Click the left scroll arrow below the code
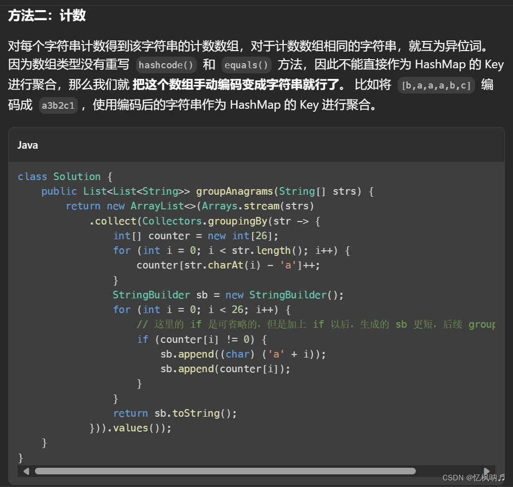This screenshot has width=513, height=487. click(x=26, y=471)
